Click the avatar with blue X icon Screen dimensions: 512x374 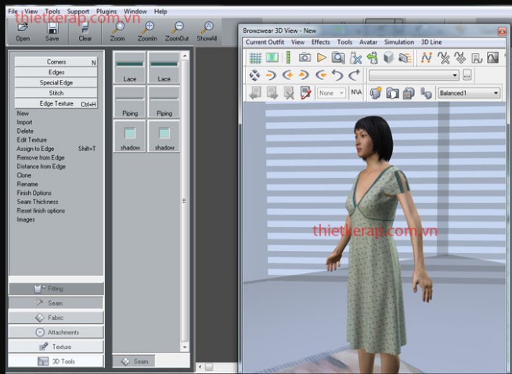(355, 58)
